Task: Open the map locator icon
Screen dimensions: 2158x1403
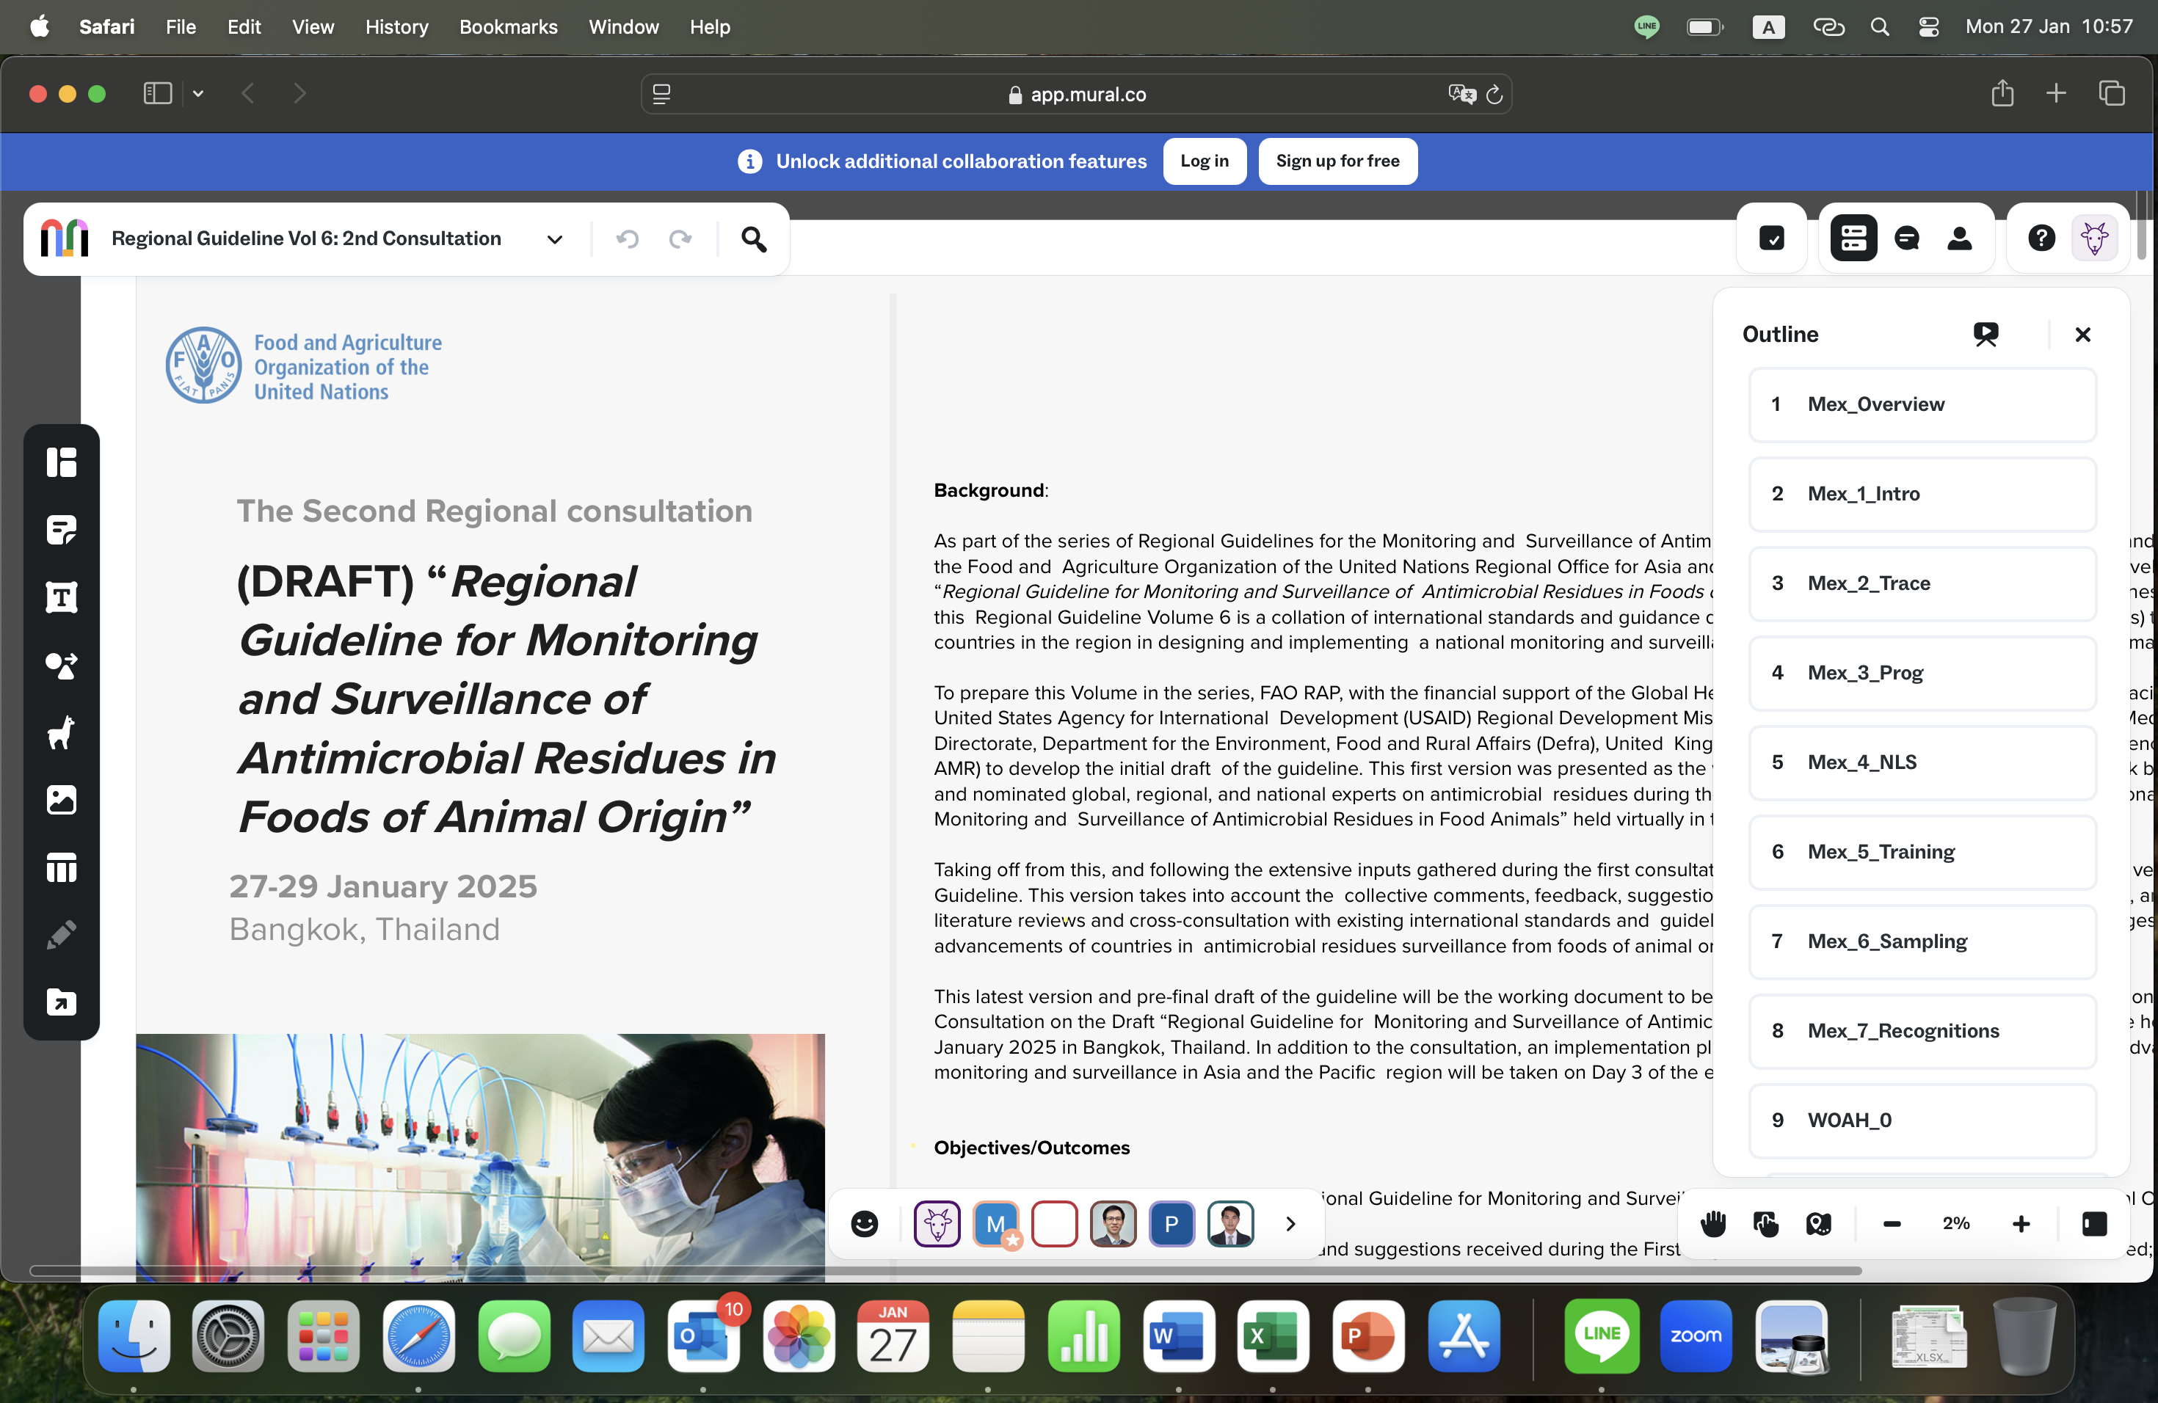Action: pyautogui.click(x=1818, y=1223)
